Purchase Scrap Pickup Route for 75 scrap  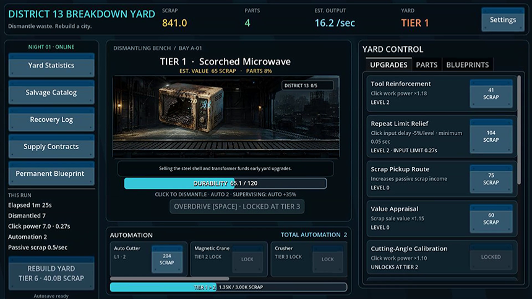[x=491, y=179]
